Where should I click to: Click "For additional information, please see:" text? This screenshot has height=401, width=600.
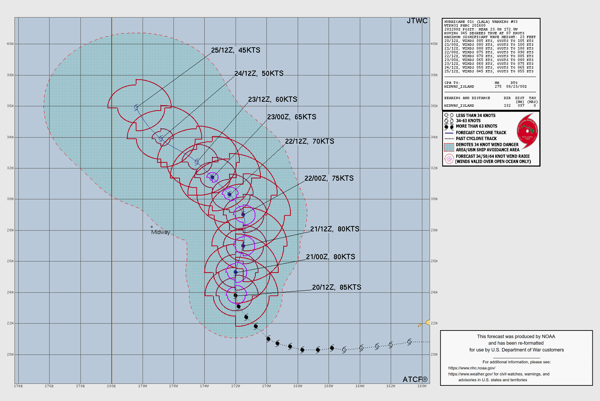click(x=517, y=362)
